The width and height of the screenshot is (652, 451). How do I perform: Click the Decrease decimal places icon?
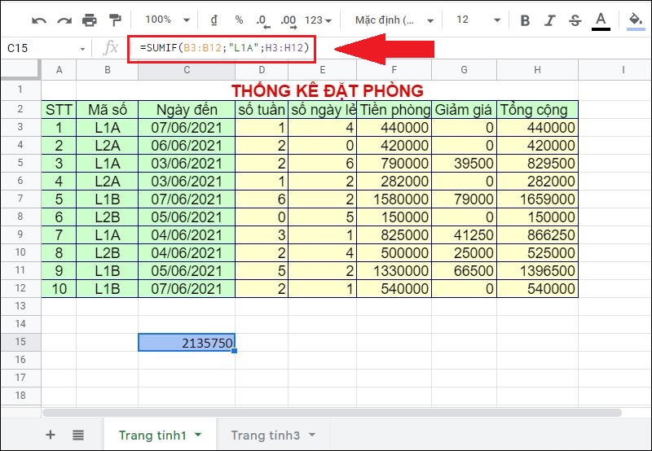(262, 20)
